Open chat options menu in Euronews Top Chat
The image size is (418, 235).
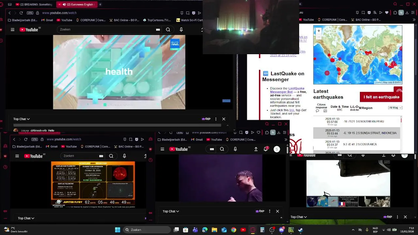coord(216,119)
